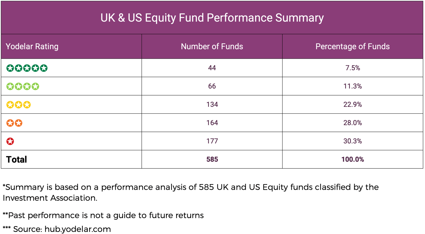425x234 pixels.
Task: Select the 66 funds cell
Action: tap(212, 86)
